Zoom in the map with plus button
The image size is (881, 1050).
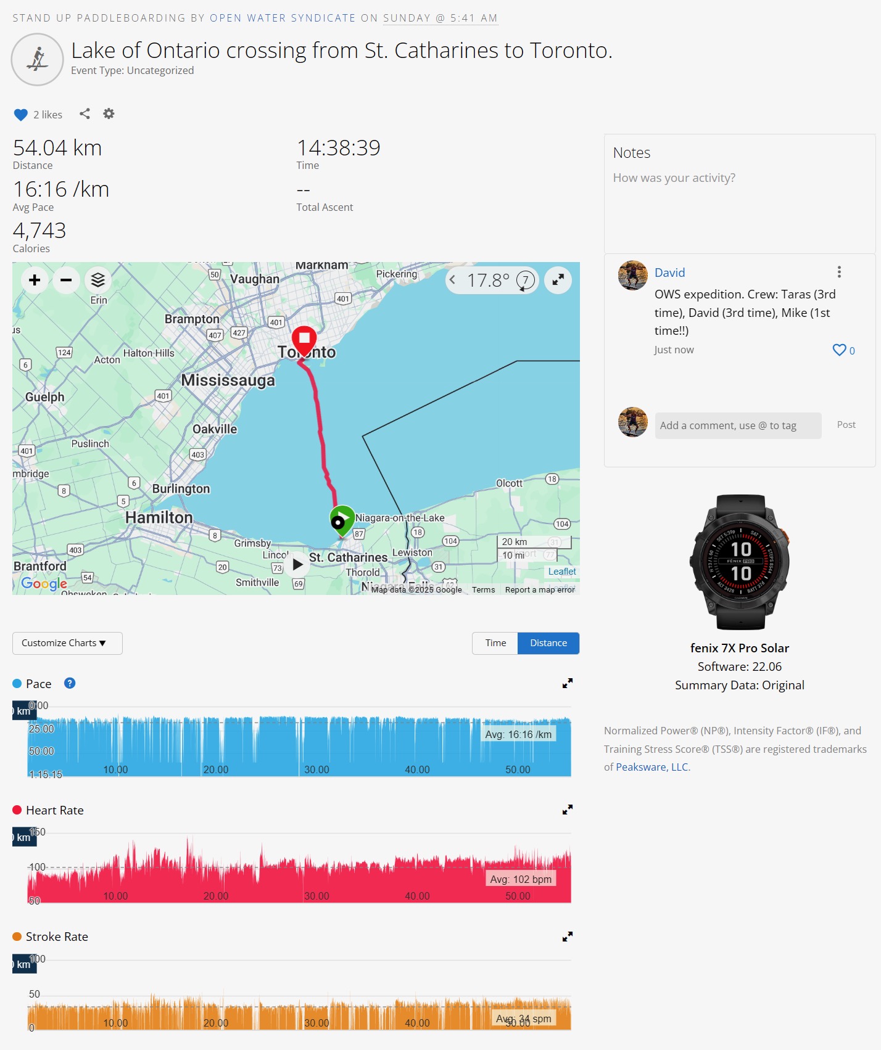(x=35, y=280)
